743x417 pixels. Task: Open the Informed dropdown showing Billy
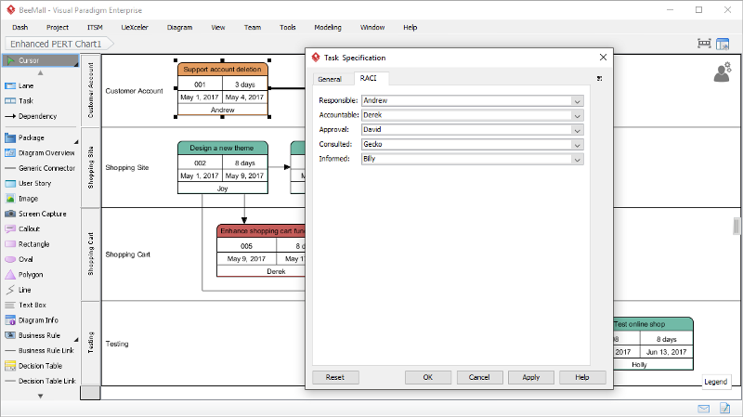(x=577, y=159)
